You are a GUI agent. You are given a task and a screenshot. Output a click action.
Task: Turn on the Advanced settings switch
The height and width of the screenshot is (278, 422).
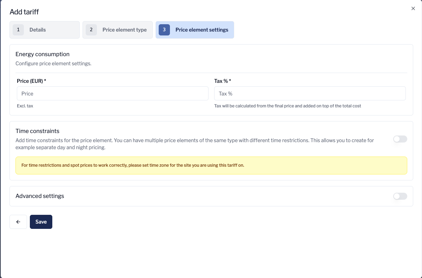[x=400, y=196]
